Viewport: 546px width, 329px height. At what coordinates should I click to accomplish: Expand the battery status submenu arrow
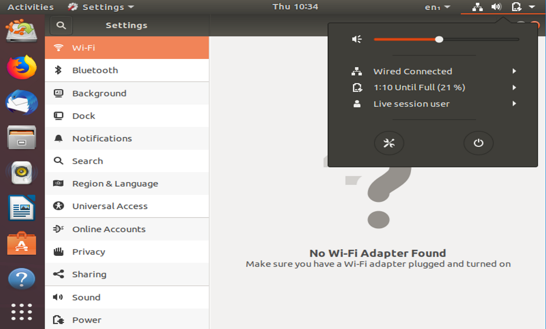click(514, 87)
